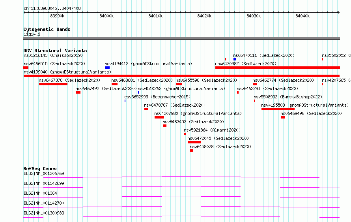This screenshot has width=351, height=222.
Task: Click the red nsv6470787 variant bar
Action: [146, 109]
